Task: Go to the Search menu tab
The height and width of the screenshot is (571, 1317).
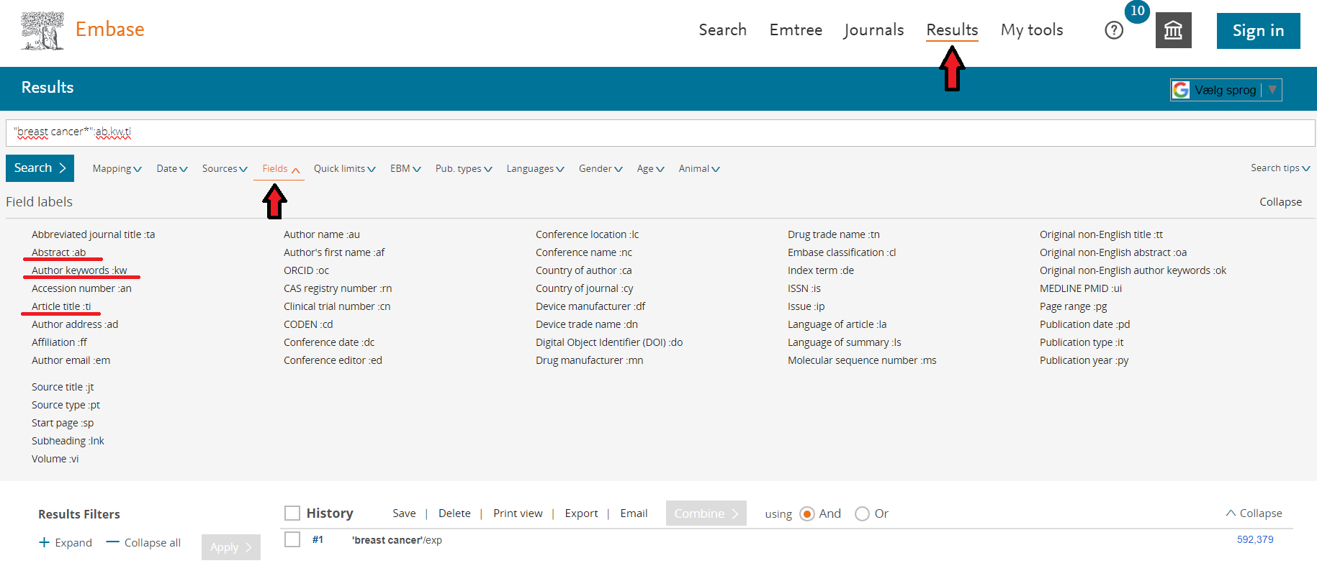Action: [722, 29]
